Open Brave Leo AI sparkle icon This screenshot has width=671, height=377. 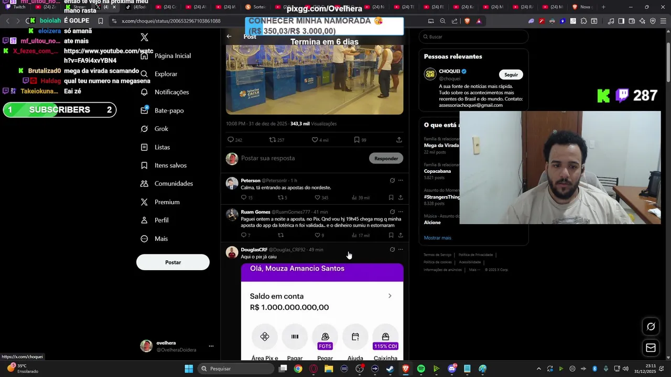coord(642,21)
